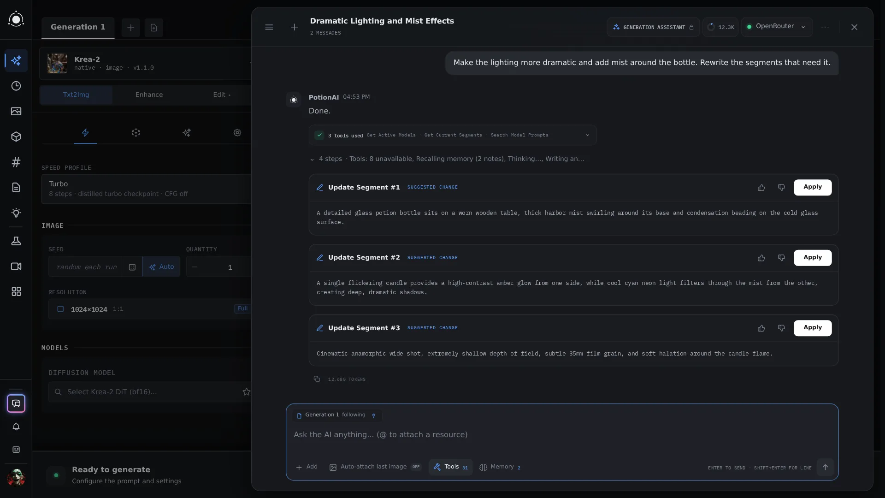Open the notifications bell icon
This screenshot has width=885, height=498.
tap(16, 427)
